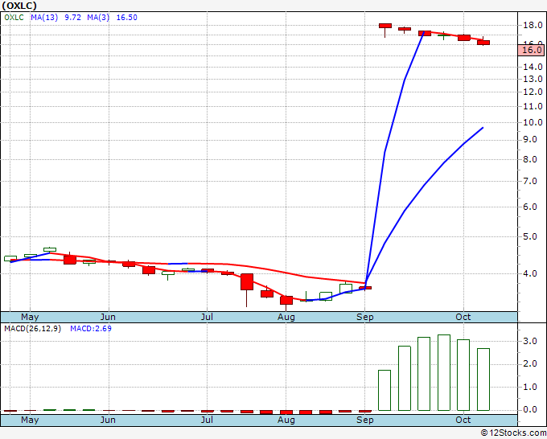The image size is (547, 439).
Task: Click the 13.0 price axis label
Action: (x=533, y=79)
